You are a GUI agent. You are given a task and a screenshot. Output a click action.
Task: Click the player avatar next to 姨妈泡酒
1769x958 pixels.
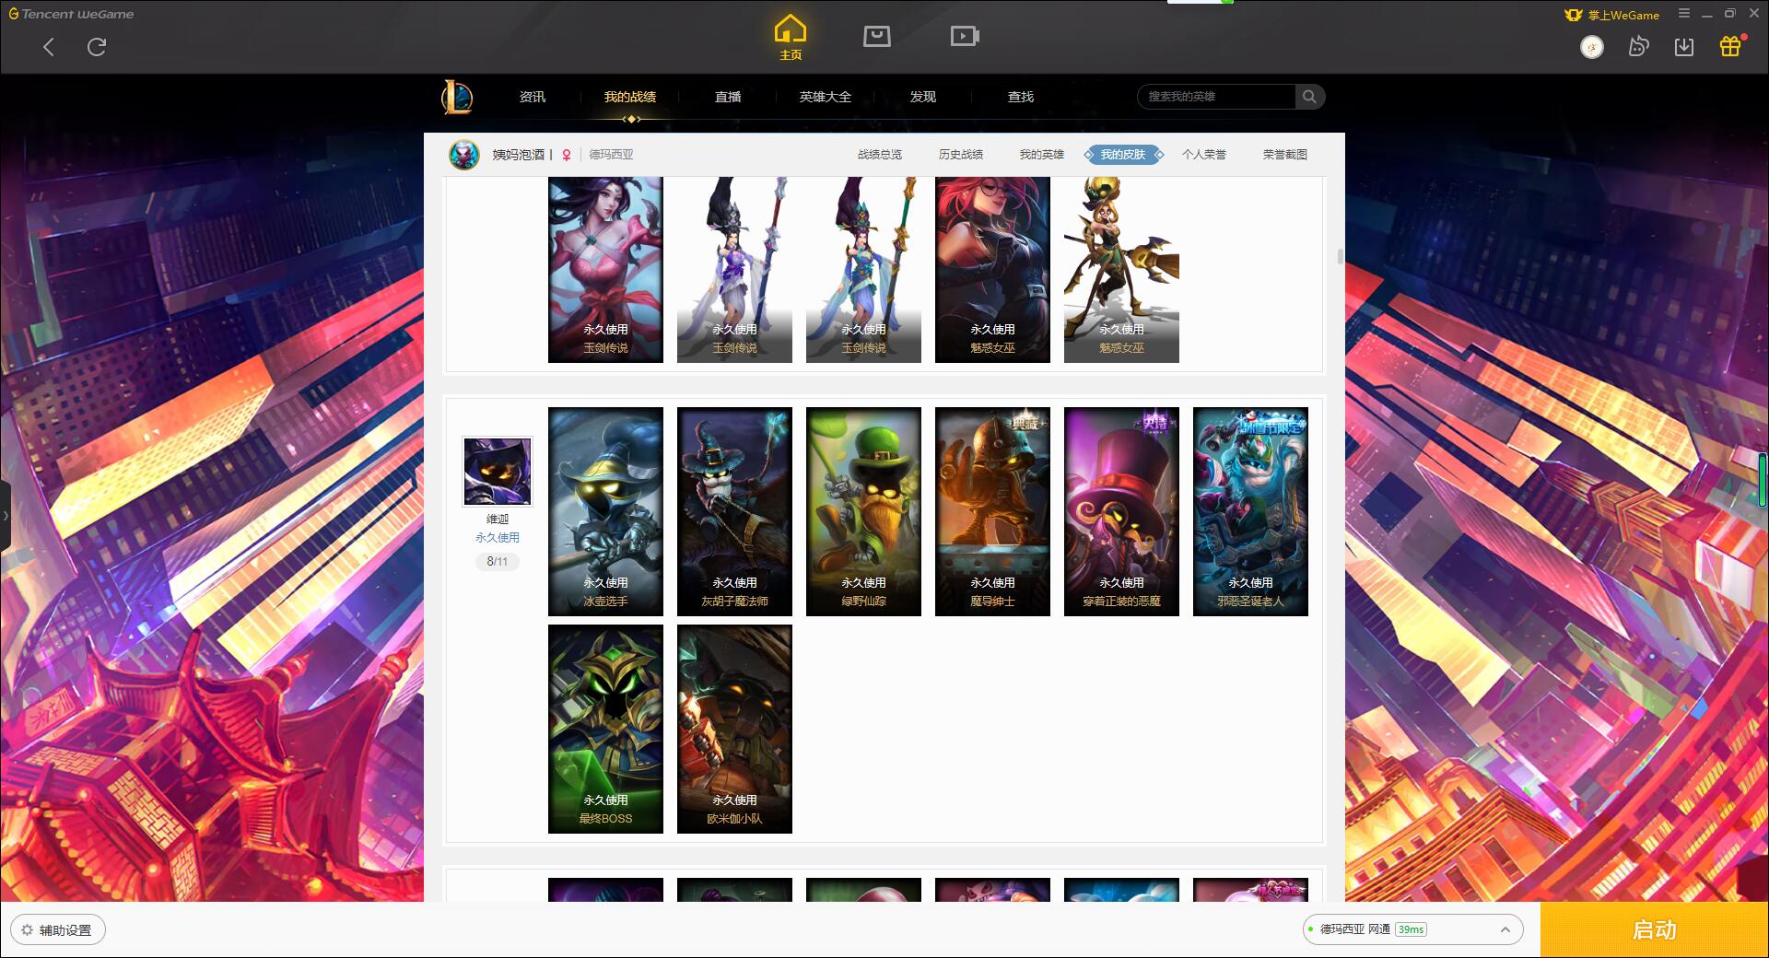[x=464, y=155]
